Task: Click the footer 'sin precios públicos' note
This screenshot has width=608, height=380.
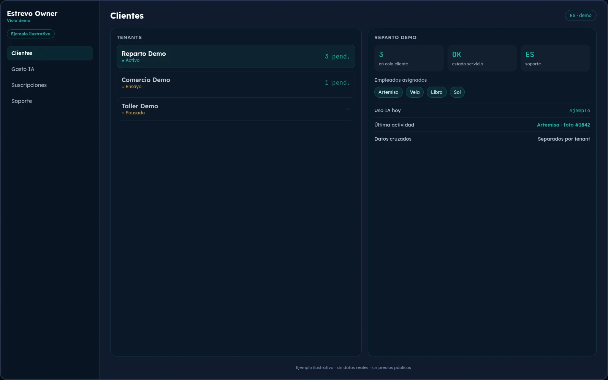Action: pos(391,367)
